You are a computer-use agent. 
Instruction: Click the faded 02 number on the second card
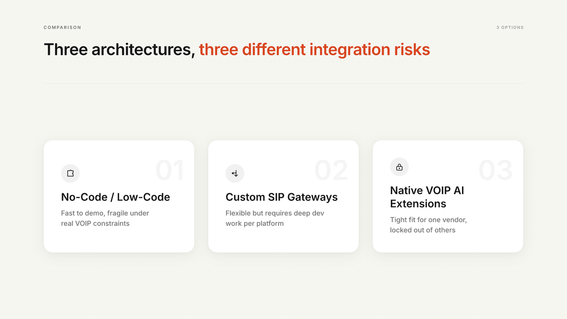coord(332,171)
